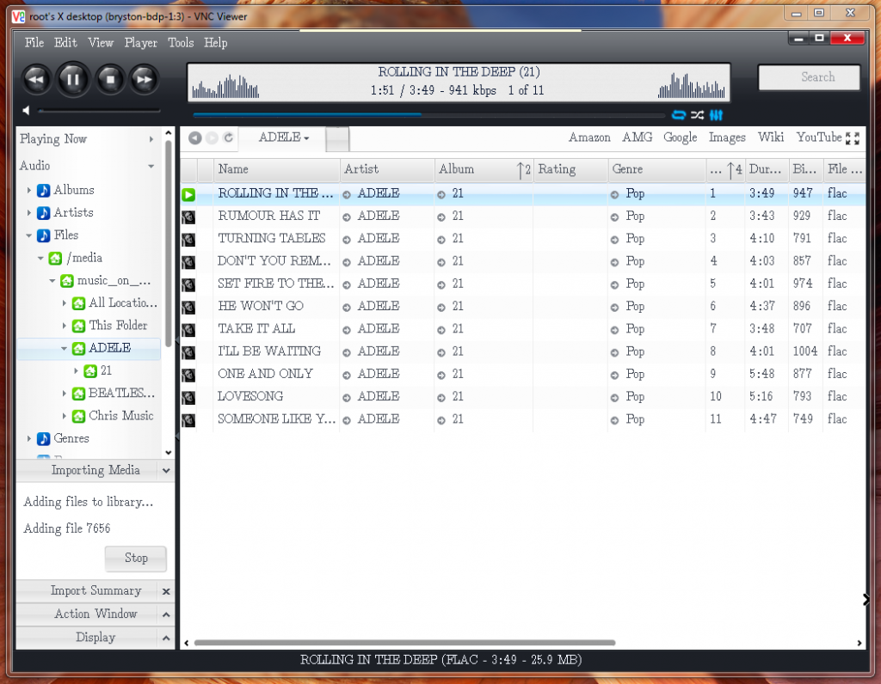Open the Wiki link
Viewport: 881px width, 684px height.
coord(770,137)
